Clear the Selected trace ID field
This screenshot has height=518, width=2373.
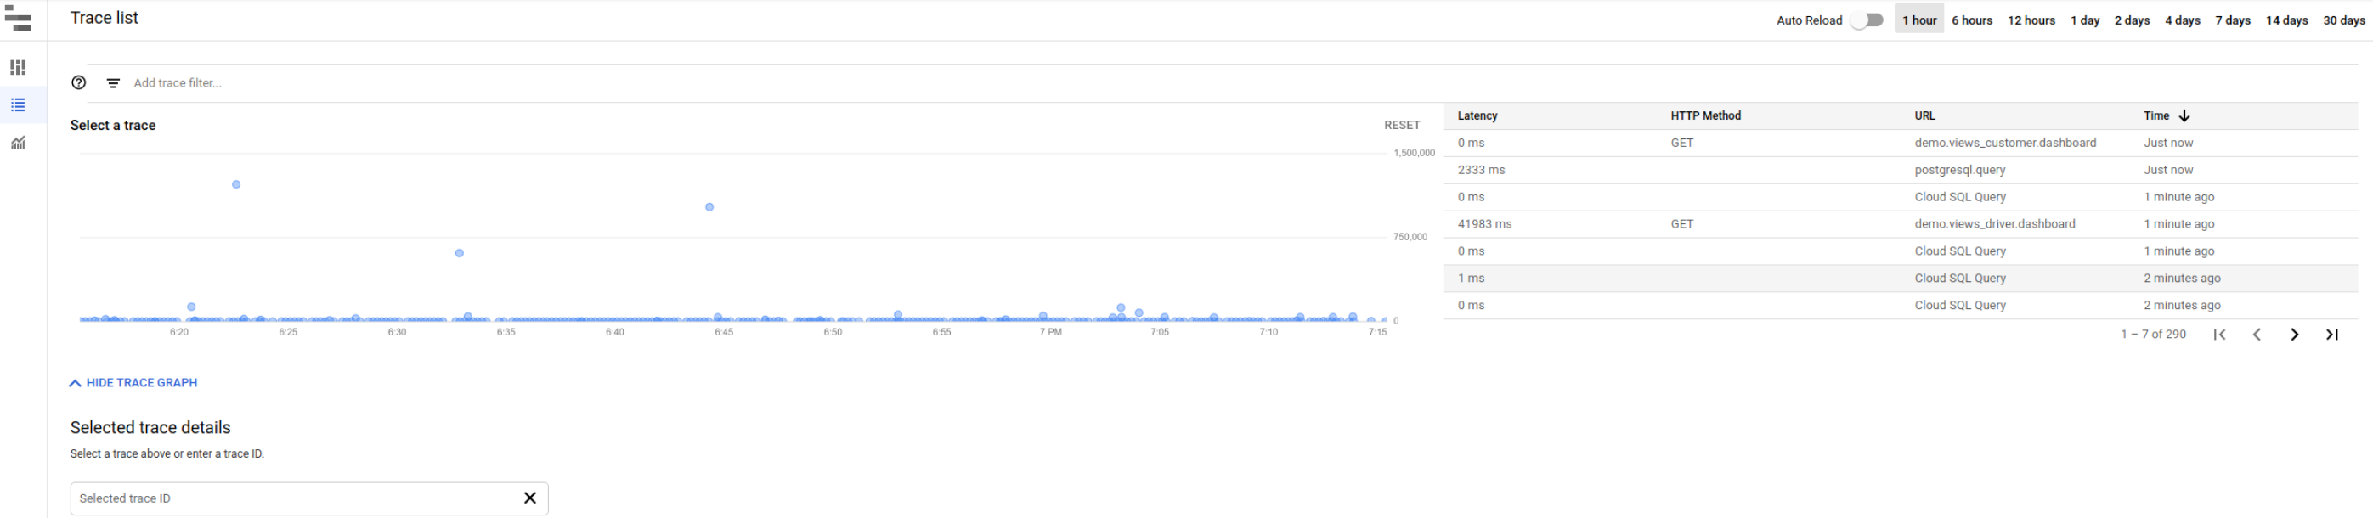coord(529,498)
